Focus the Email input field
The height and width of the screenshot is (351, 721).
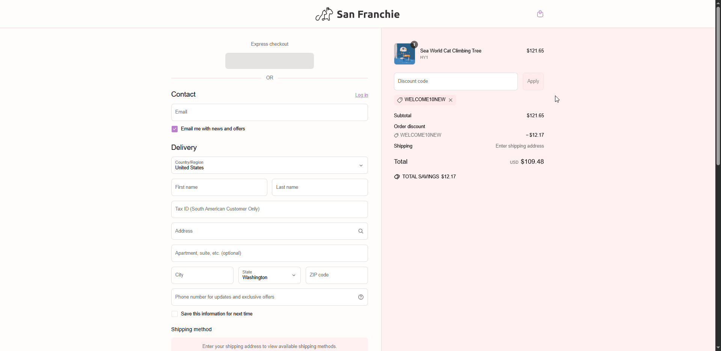click(x=269, y=112)
